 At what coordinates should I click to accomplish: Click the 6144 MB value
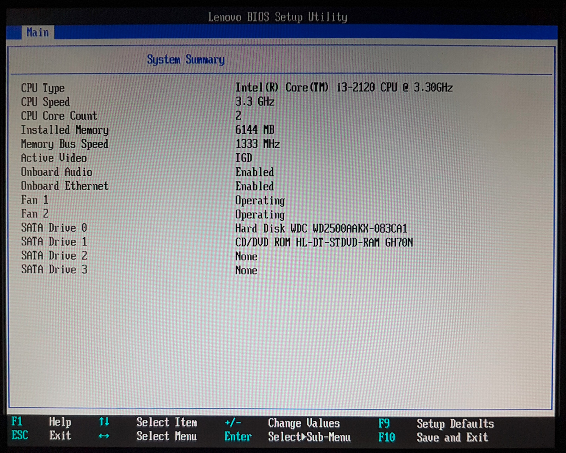[x=255, y=129]
